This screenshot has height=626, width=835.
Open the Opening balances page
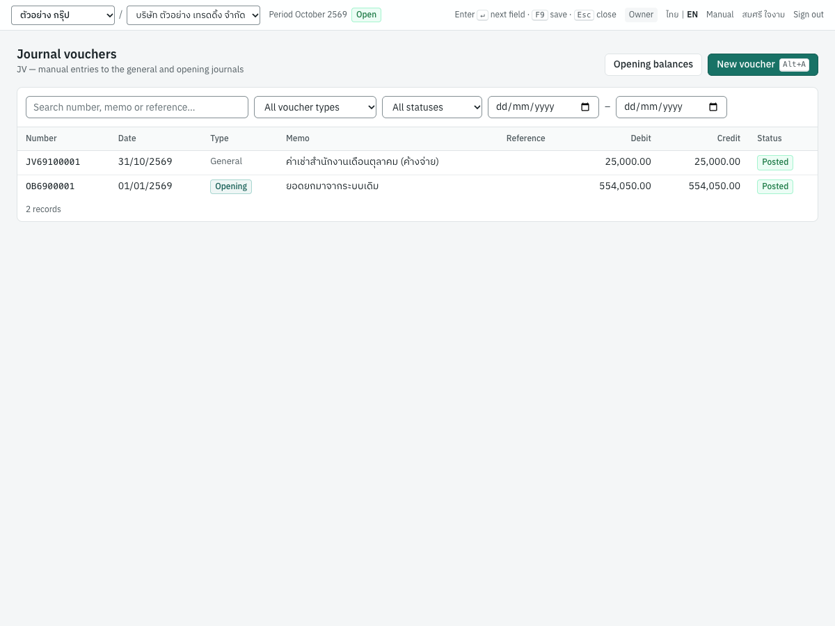click(x=653, y=65)
